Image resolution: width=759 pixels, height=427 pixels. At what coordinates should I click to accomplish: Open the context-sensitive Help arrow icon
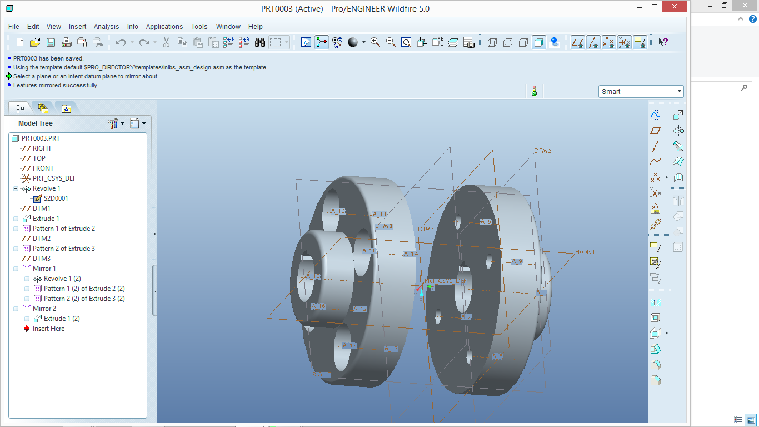point(662,42)
